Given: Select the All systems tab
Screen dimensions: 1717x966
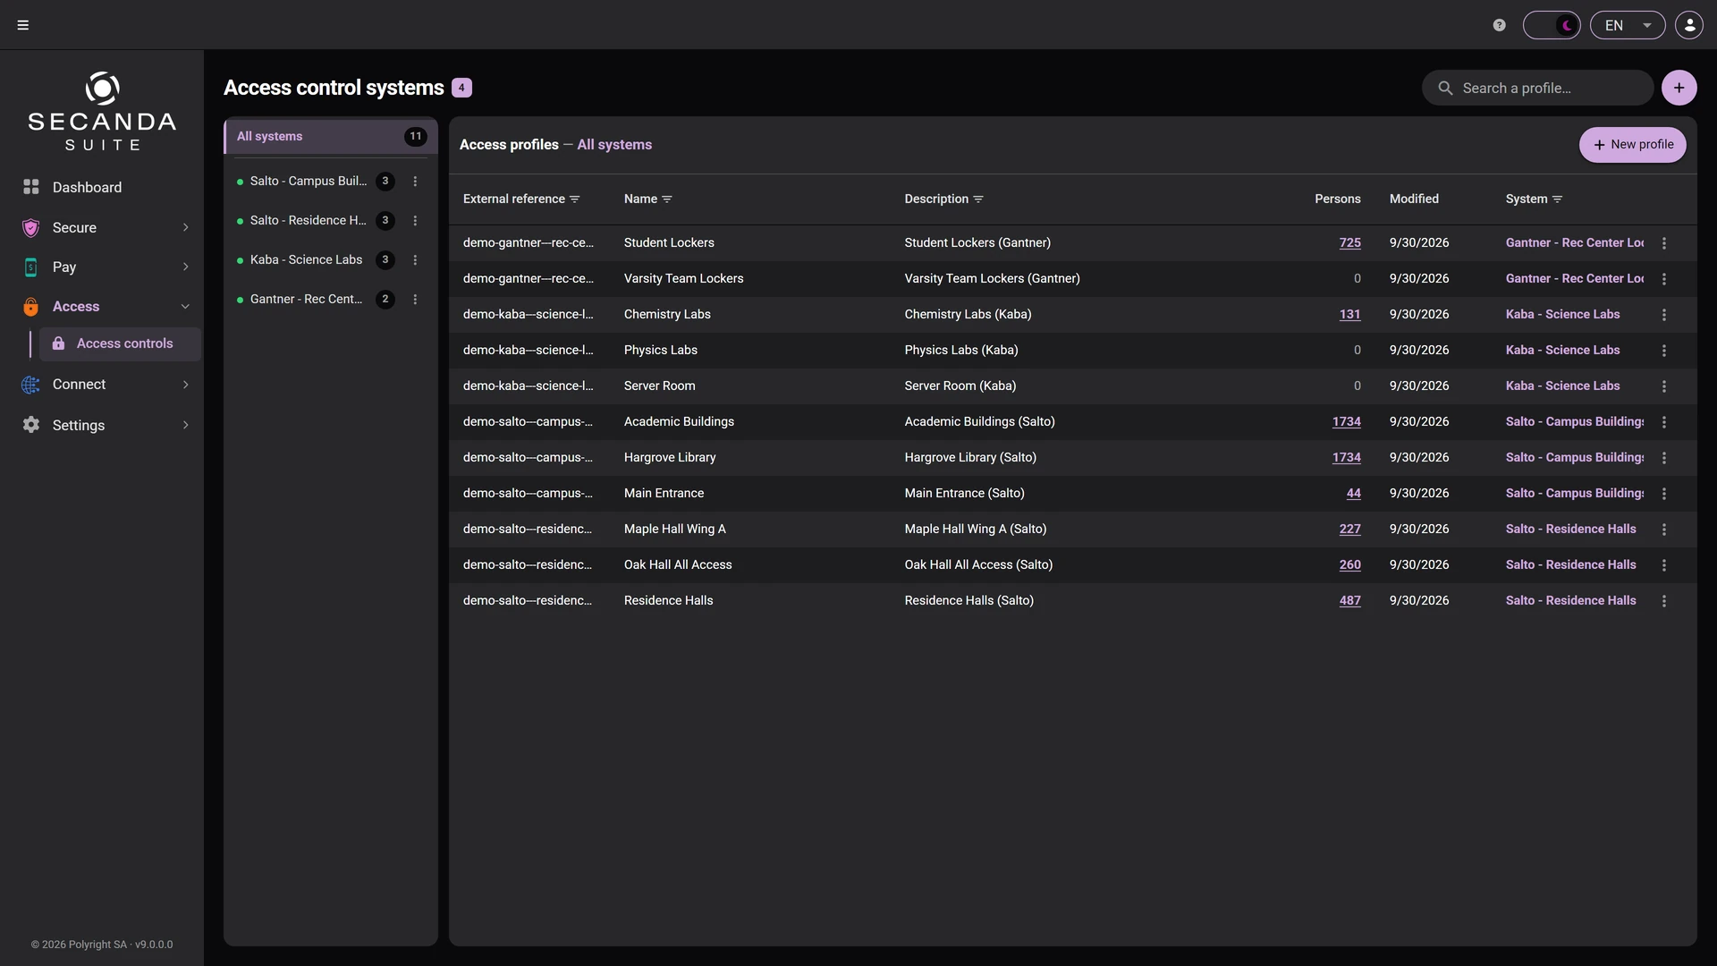Looking at the screenshot, I should (x=330, y=136).
